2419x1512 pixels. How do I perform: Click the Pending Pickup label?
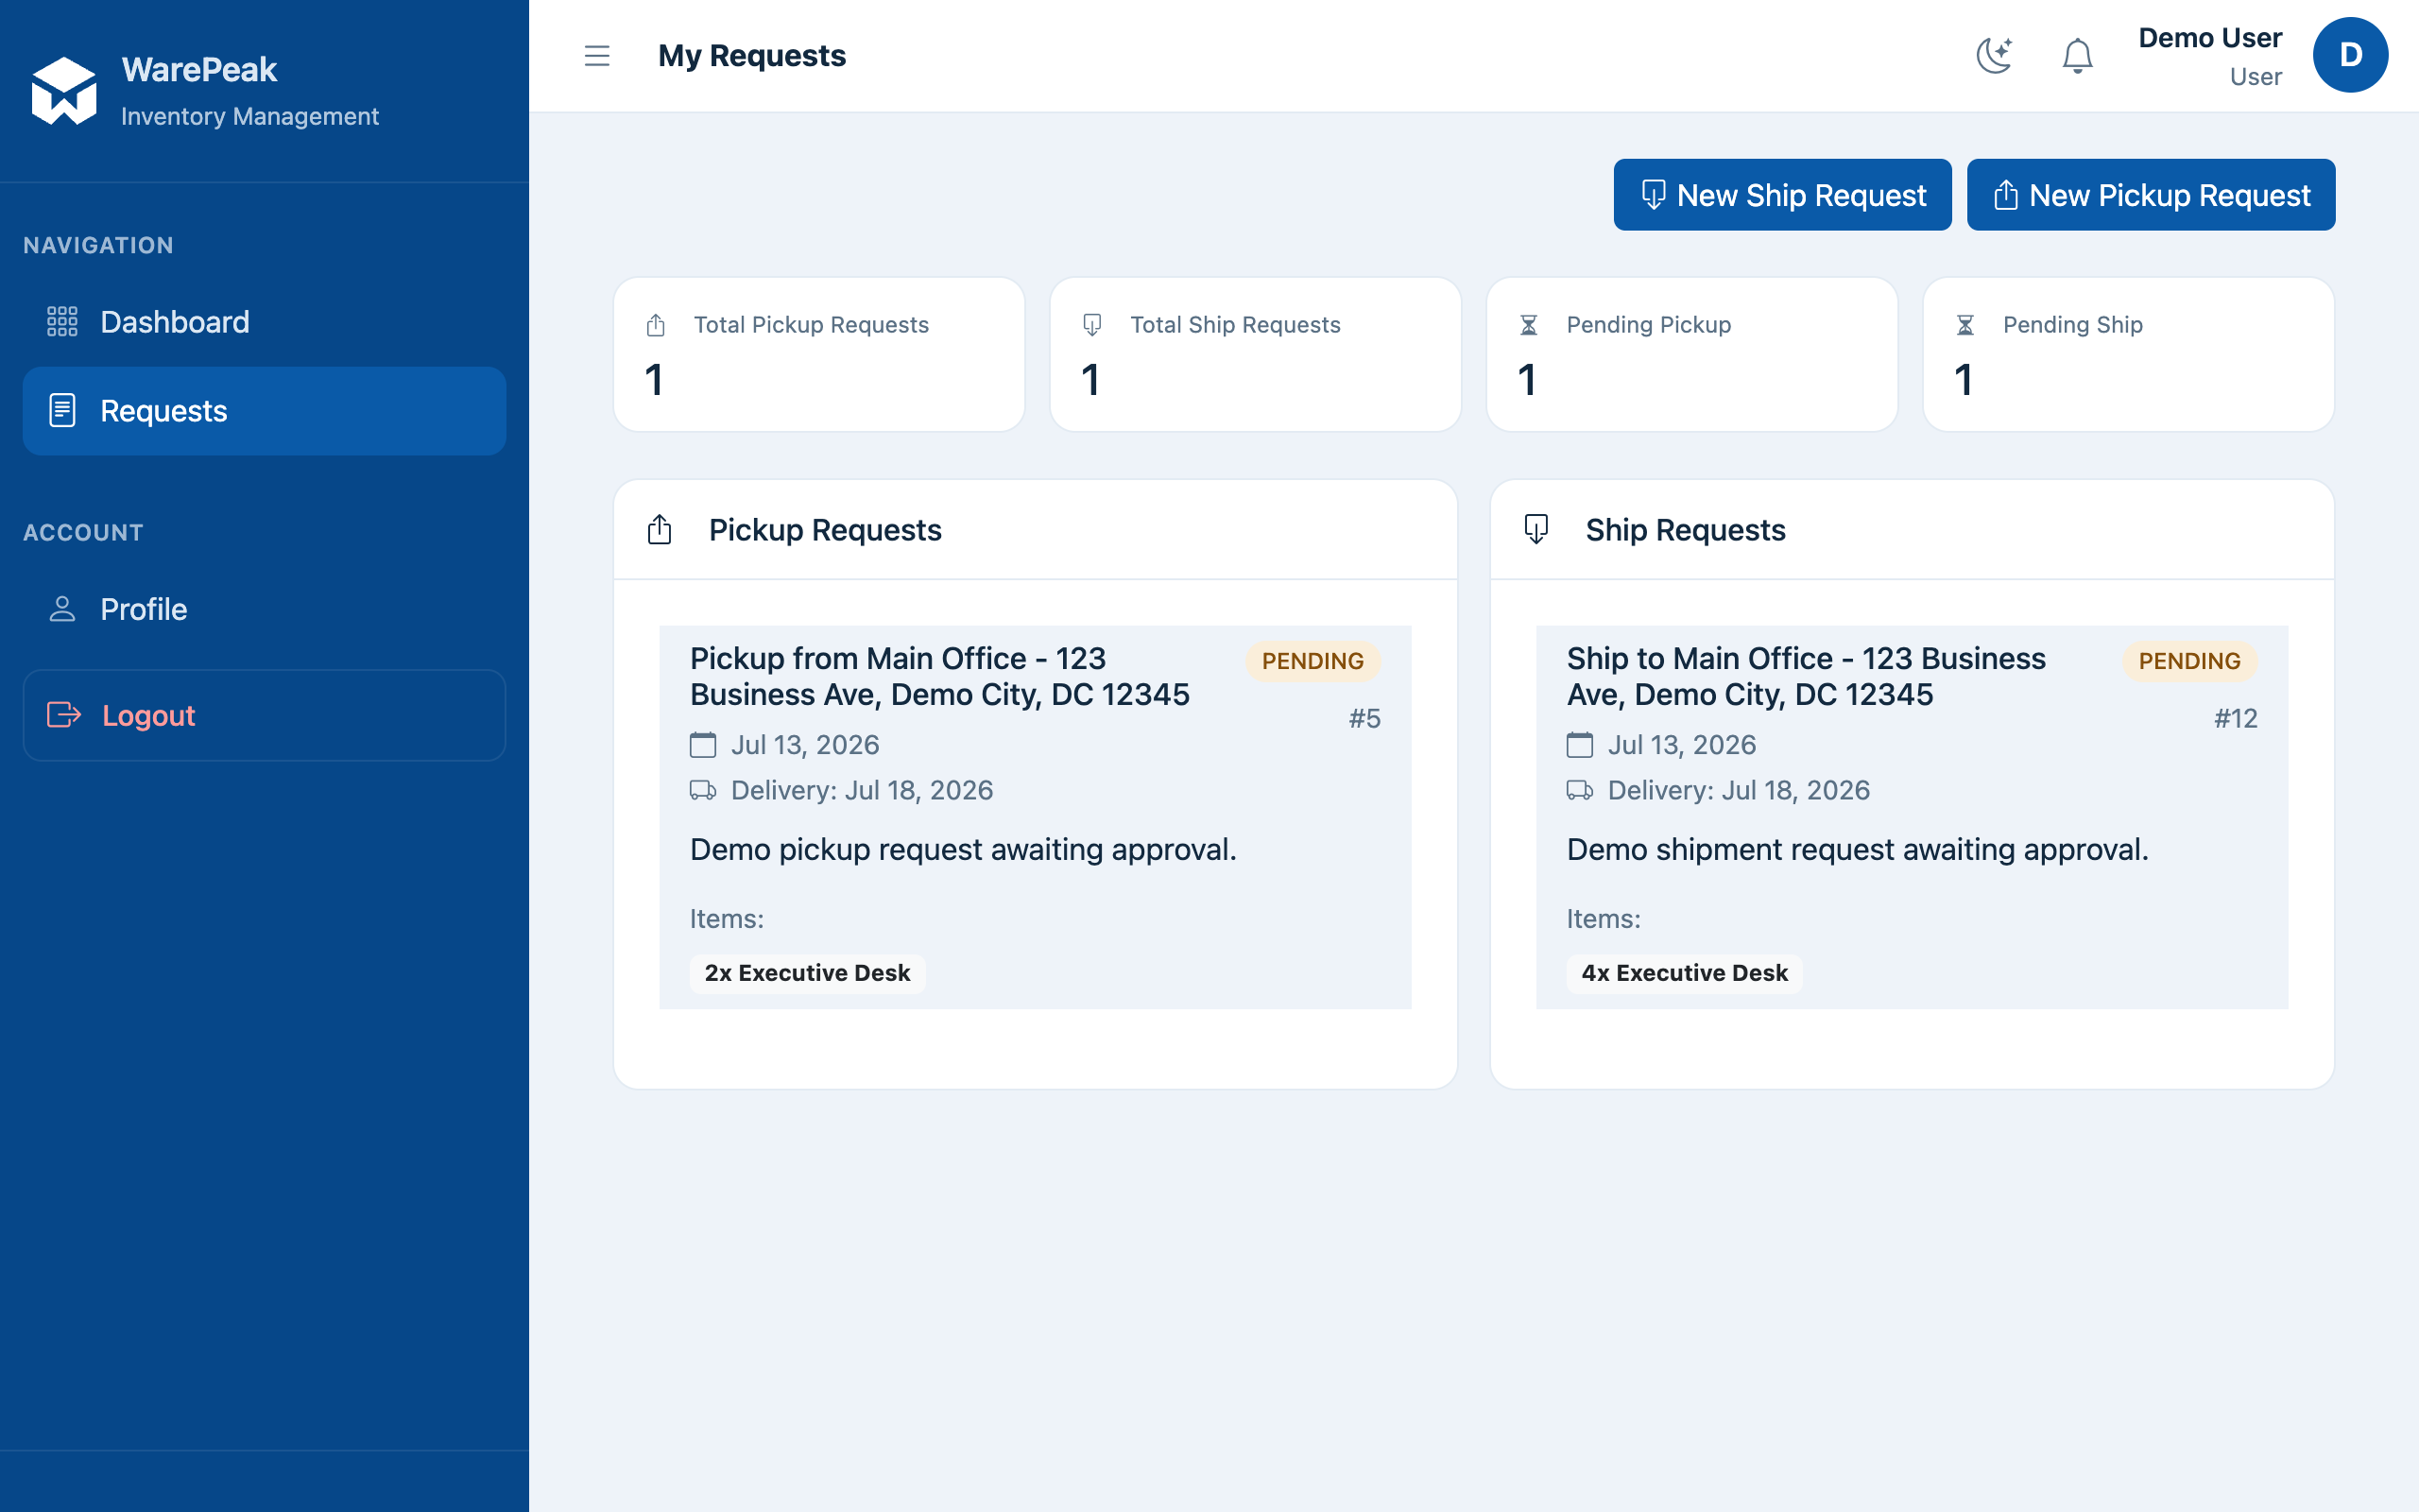[1648, 325]
